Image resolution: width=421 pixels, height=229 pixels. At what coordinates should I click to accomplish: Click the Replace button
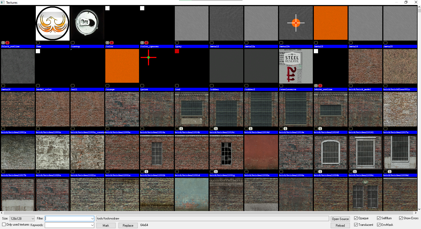(128, 226)
